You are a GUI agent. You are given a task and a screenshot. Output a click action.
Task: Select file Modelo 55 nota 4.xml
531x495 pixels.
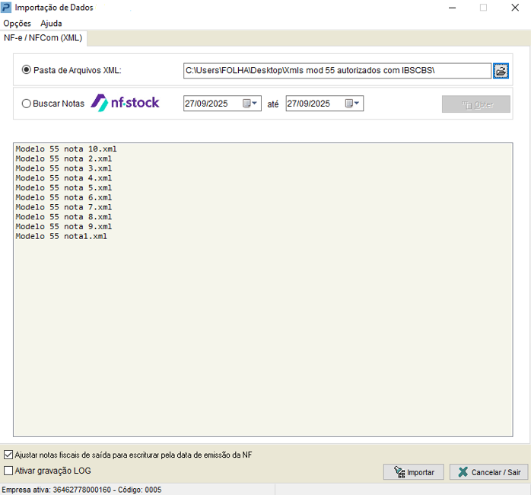[64, 178]
